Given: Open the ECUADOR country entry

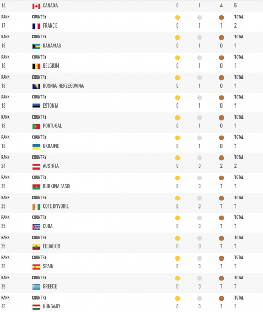Looking at the screenshot, I should pyautogui.click(x=51, y=246).
